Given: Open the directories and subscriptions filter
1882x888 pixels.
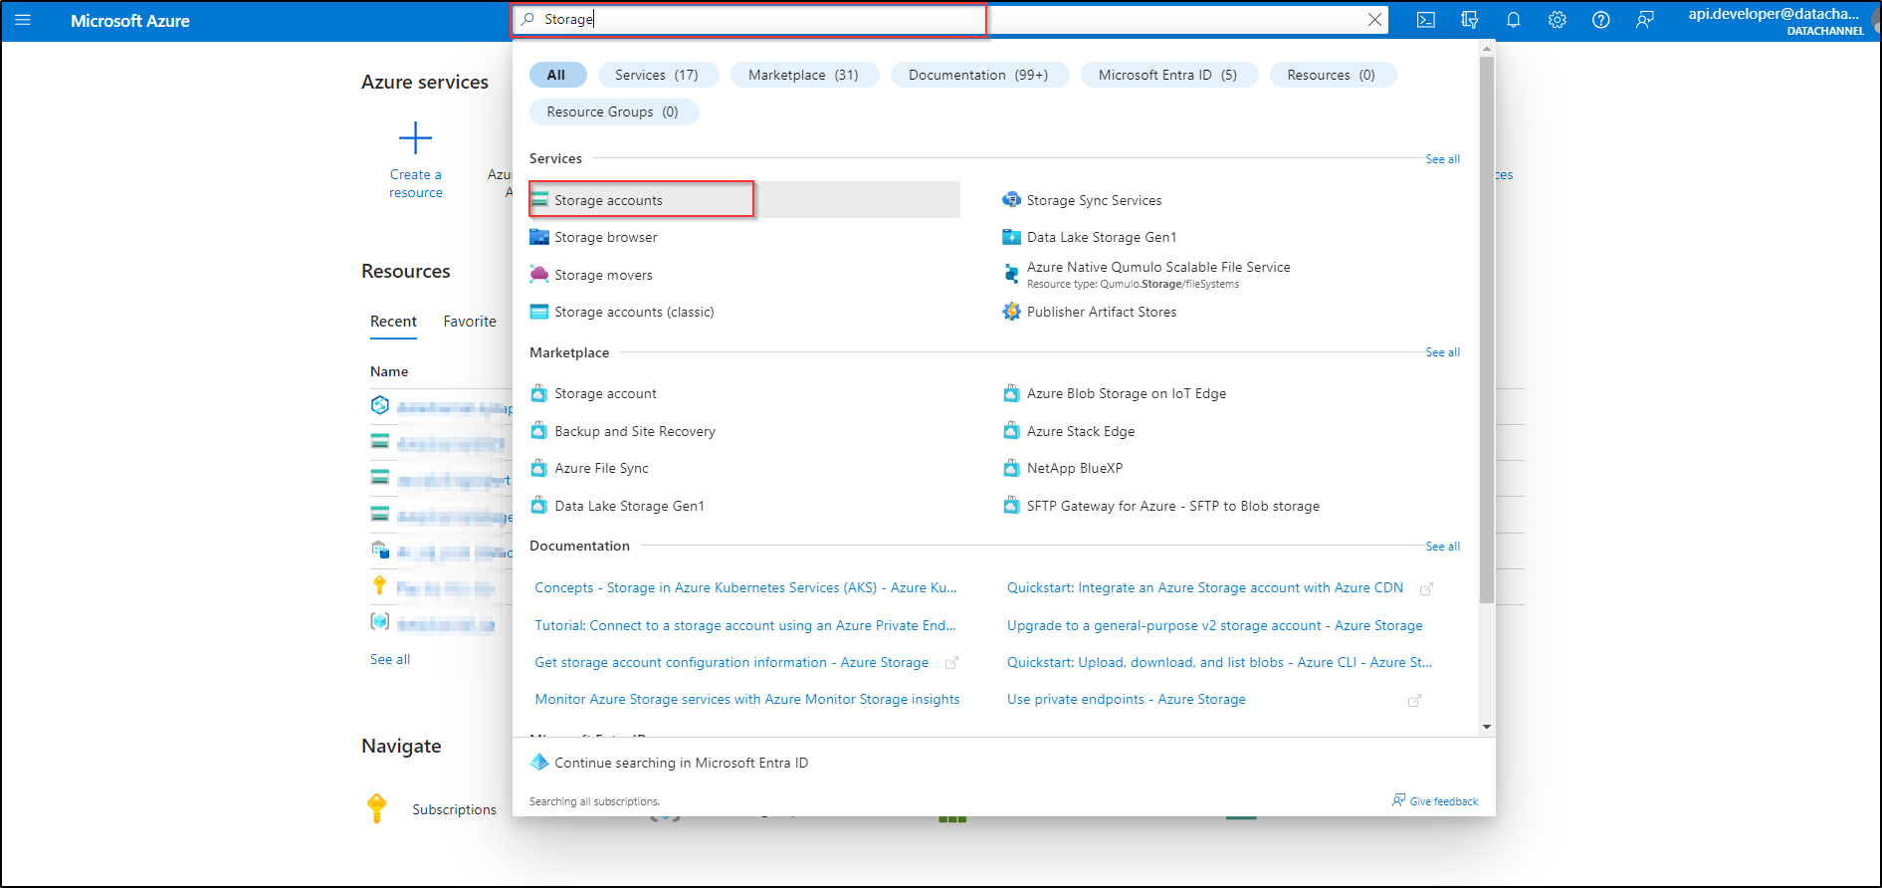Looking at the screenshot, I should (x=1469, y=20).
